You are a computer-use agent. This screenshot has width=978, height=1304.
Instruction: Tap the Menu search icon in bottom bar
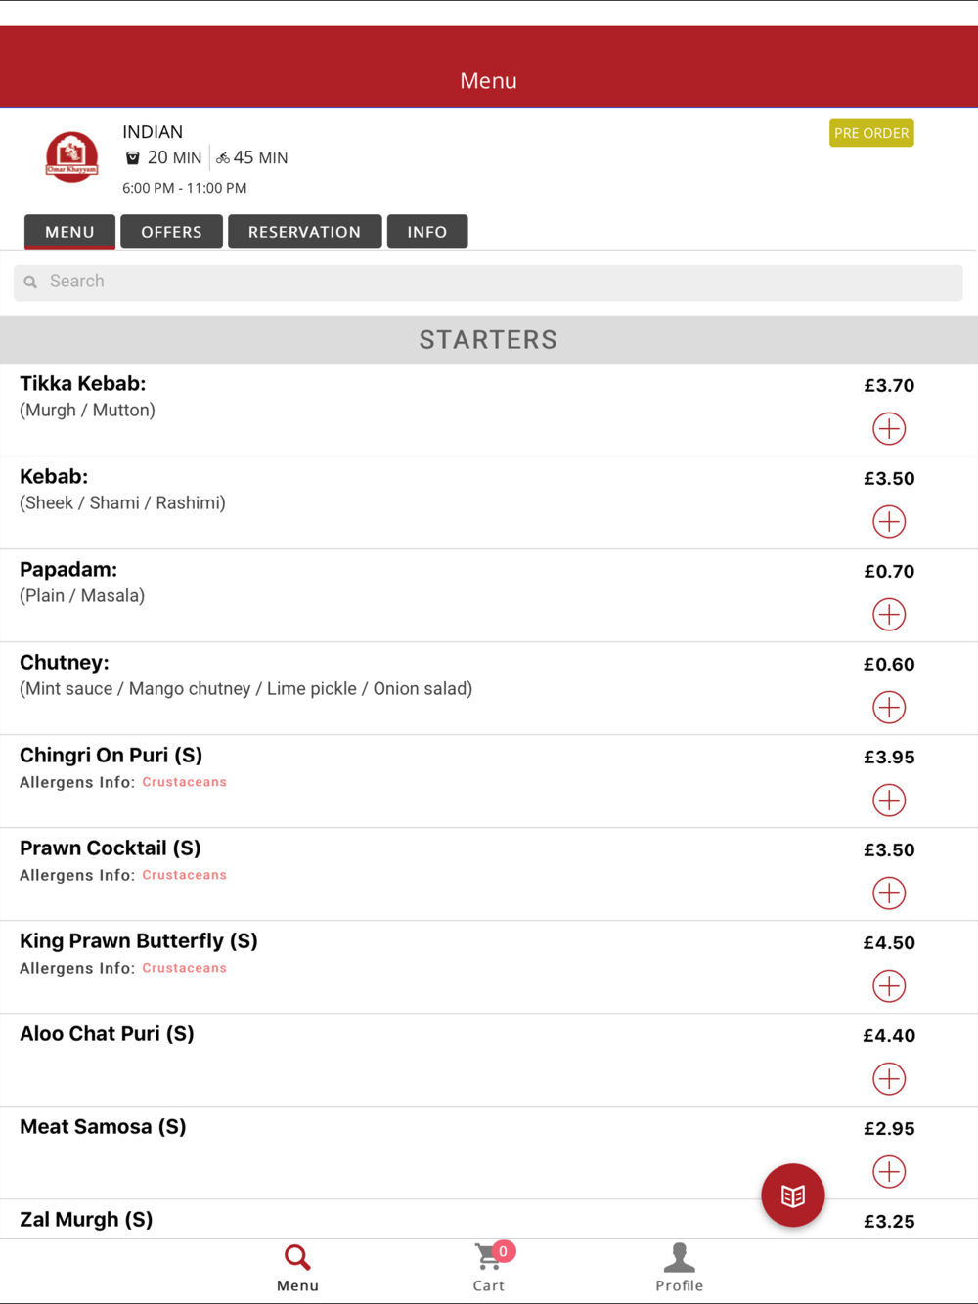297,1268
